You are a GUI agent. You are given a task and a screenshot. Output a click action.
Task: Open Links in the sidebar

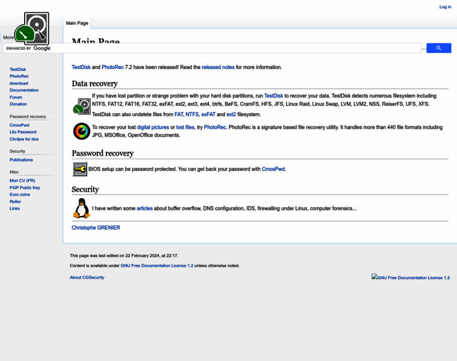[x=14, y=209]
